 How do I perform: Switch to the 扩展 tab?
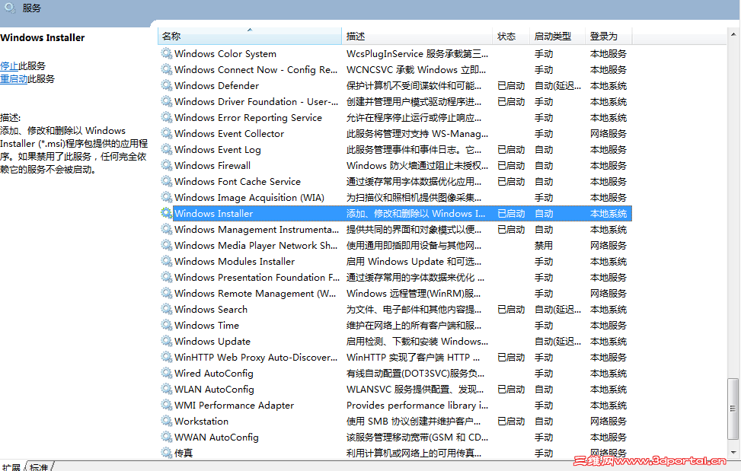[x=12, y=467]
